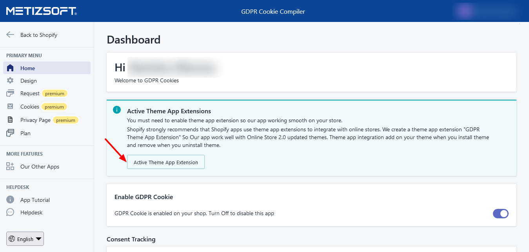Click the Back to Shopify link
529x252 pixels.
39,35
